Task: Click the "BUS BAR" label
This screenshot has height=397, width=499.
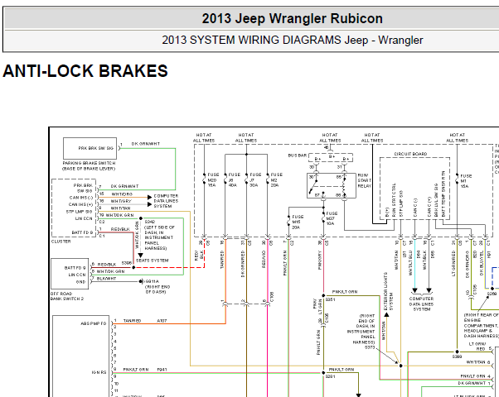Action: pyautogui.click(x=298, y=155)
